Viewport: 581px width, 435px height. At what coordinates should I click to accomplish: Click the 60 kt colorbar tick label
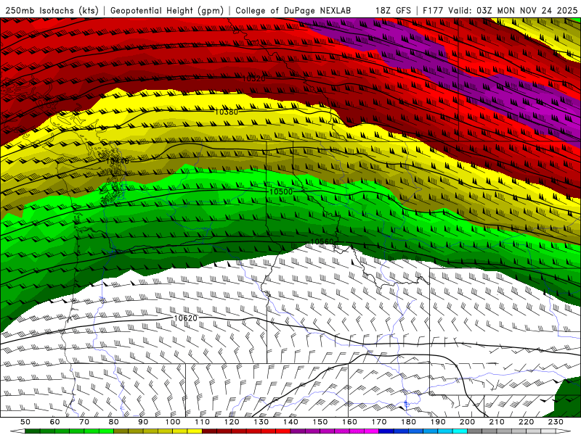[55, 422]
